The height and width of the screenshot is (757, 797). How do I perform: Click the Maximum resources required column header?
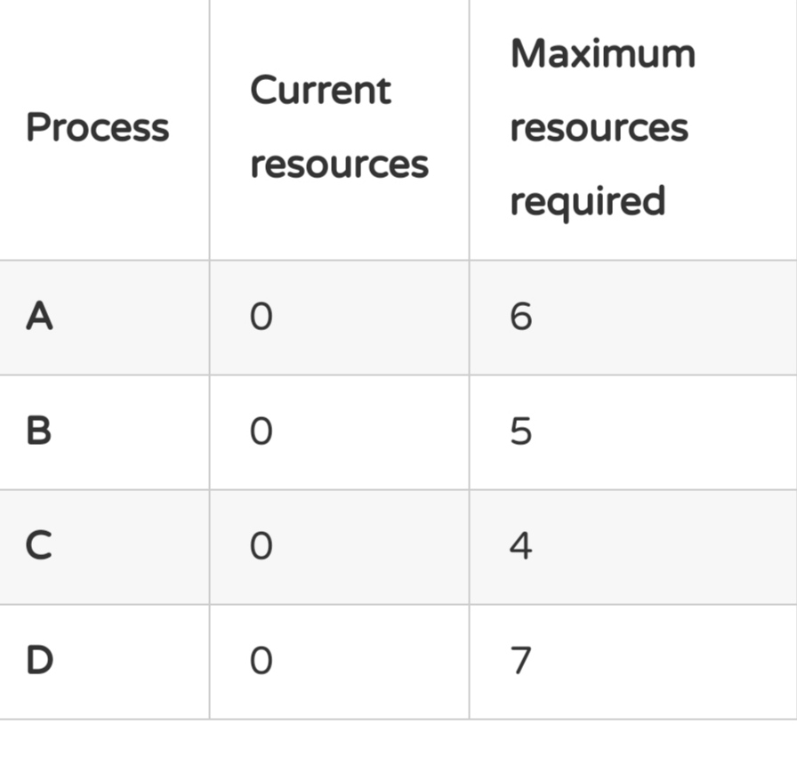(602, 127)
